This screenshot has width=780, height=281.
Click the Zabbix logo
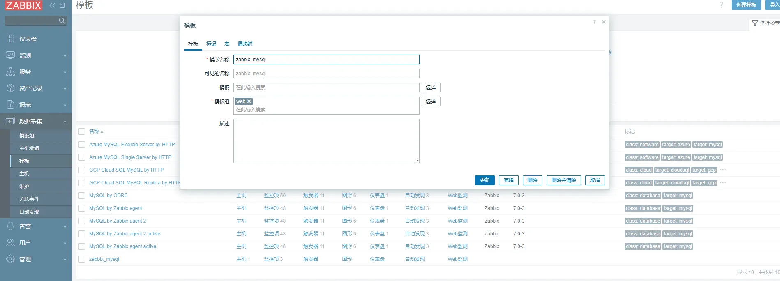tap(23, 5)
